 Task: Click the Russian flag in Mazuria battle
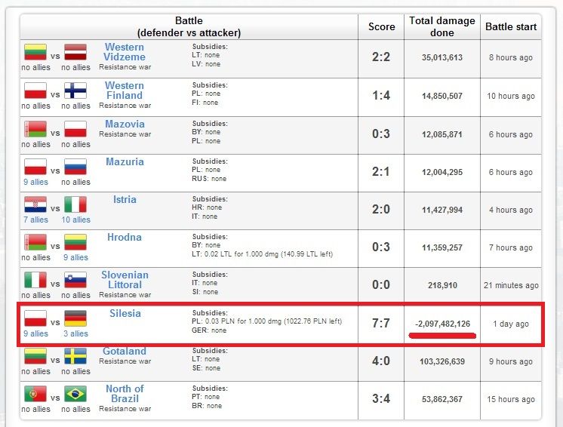point(75,167)
